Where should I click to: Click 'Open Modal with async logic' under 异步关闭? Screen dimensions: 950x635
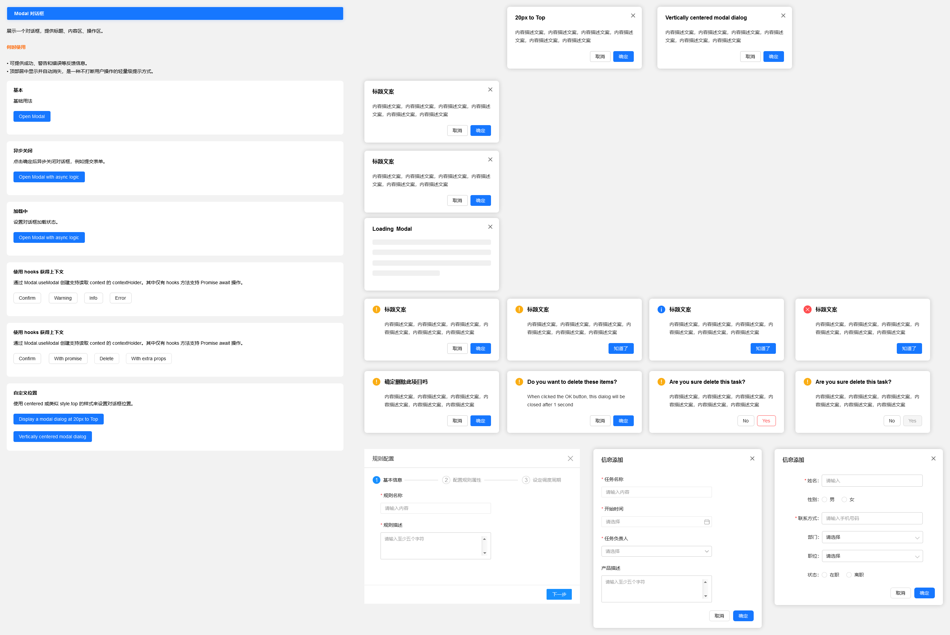click(x=49, y=177)
